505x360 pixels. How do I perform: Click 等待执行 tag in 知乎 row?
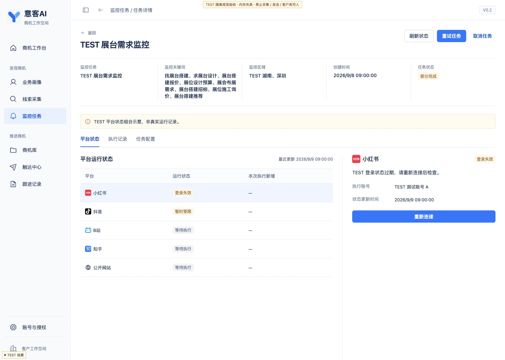click(x=183, y=249)
